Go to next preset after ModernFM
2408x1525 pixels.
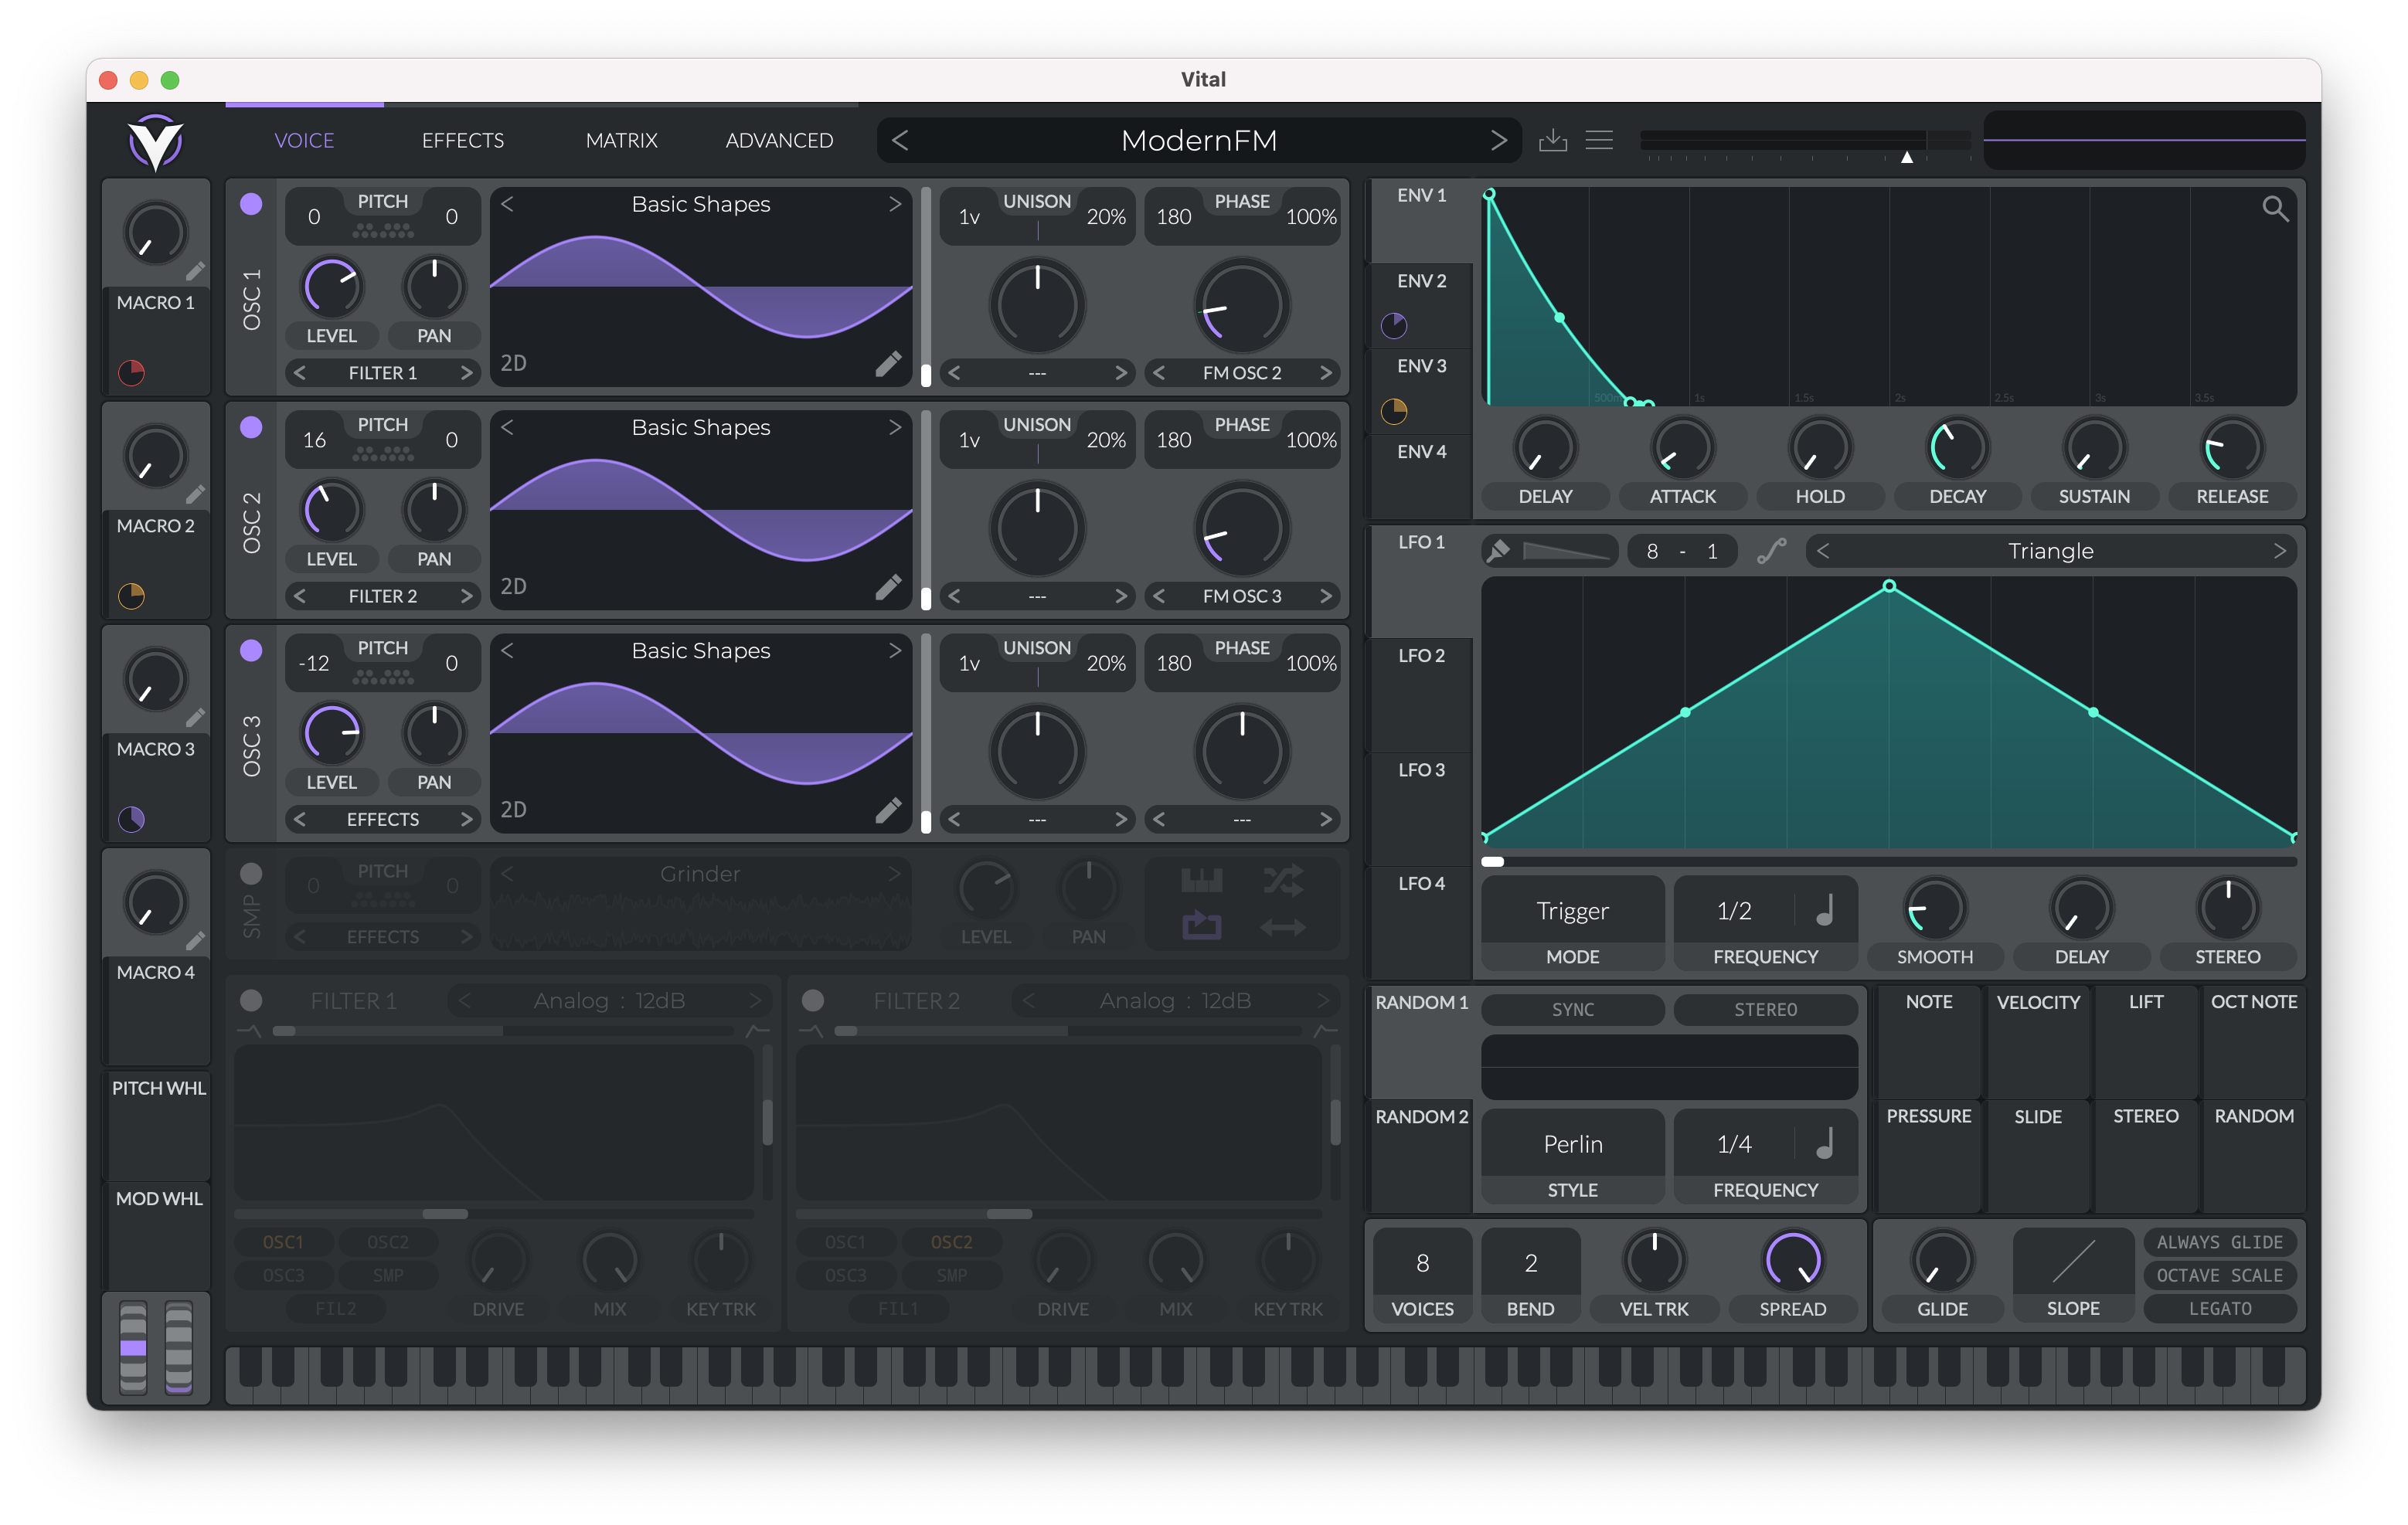pyautogui.click(x=1498, y=140)
